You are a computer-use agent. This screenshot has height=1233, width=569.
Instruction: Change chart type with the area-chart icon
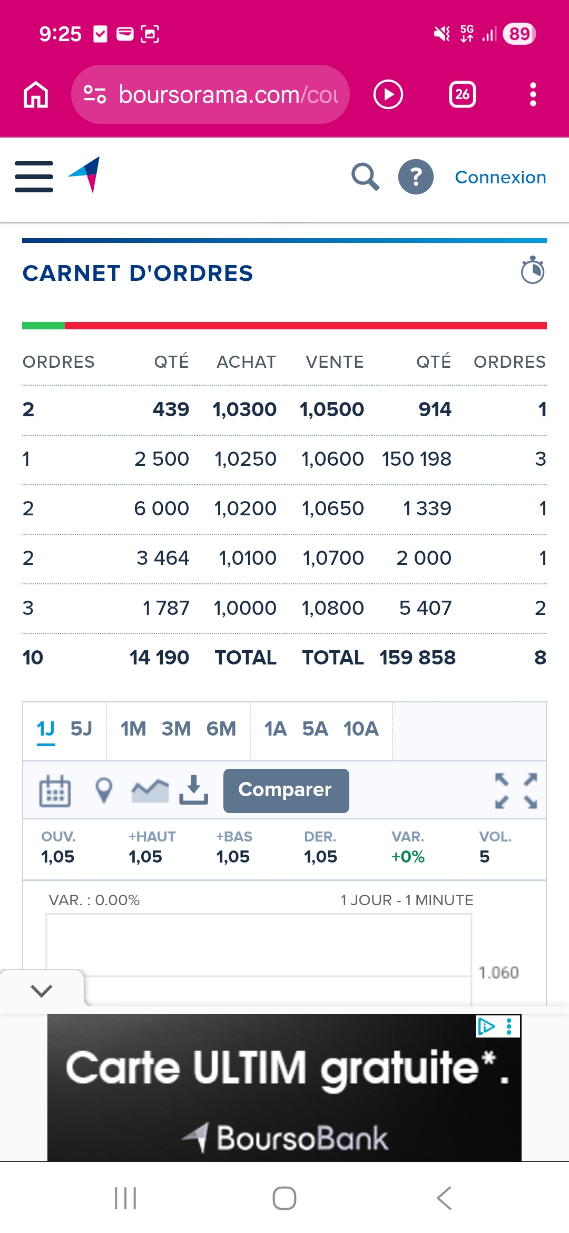150,791
